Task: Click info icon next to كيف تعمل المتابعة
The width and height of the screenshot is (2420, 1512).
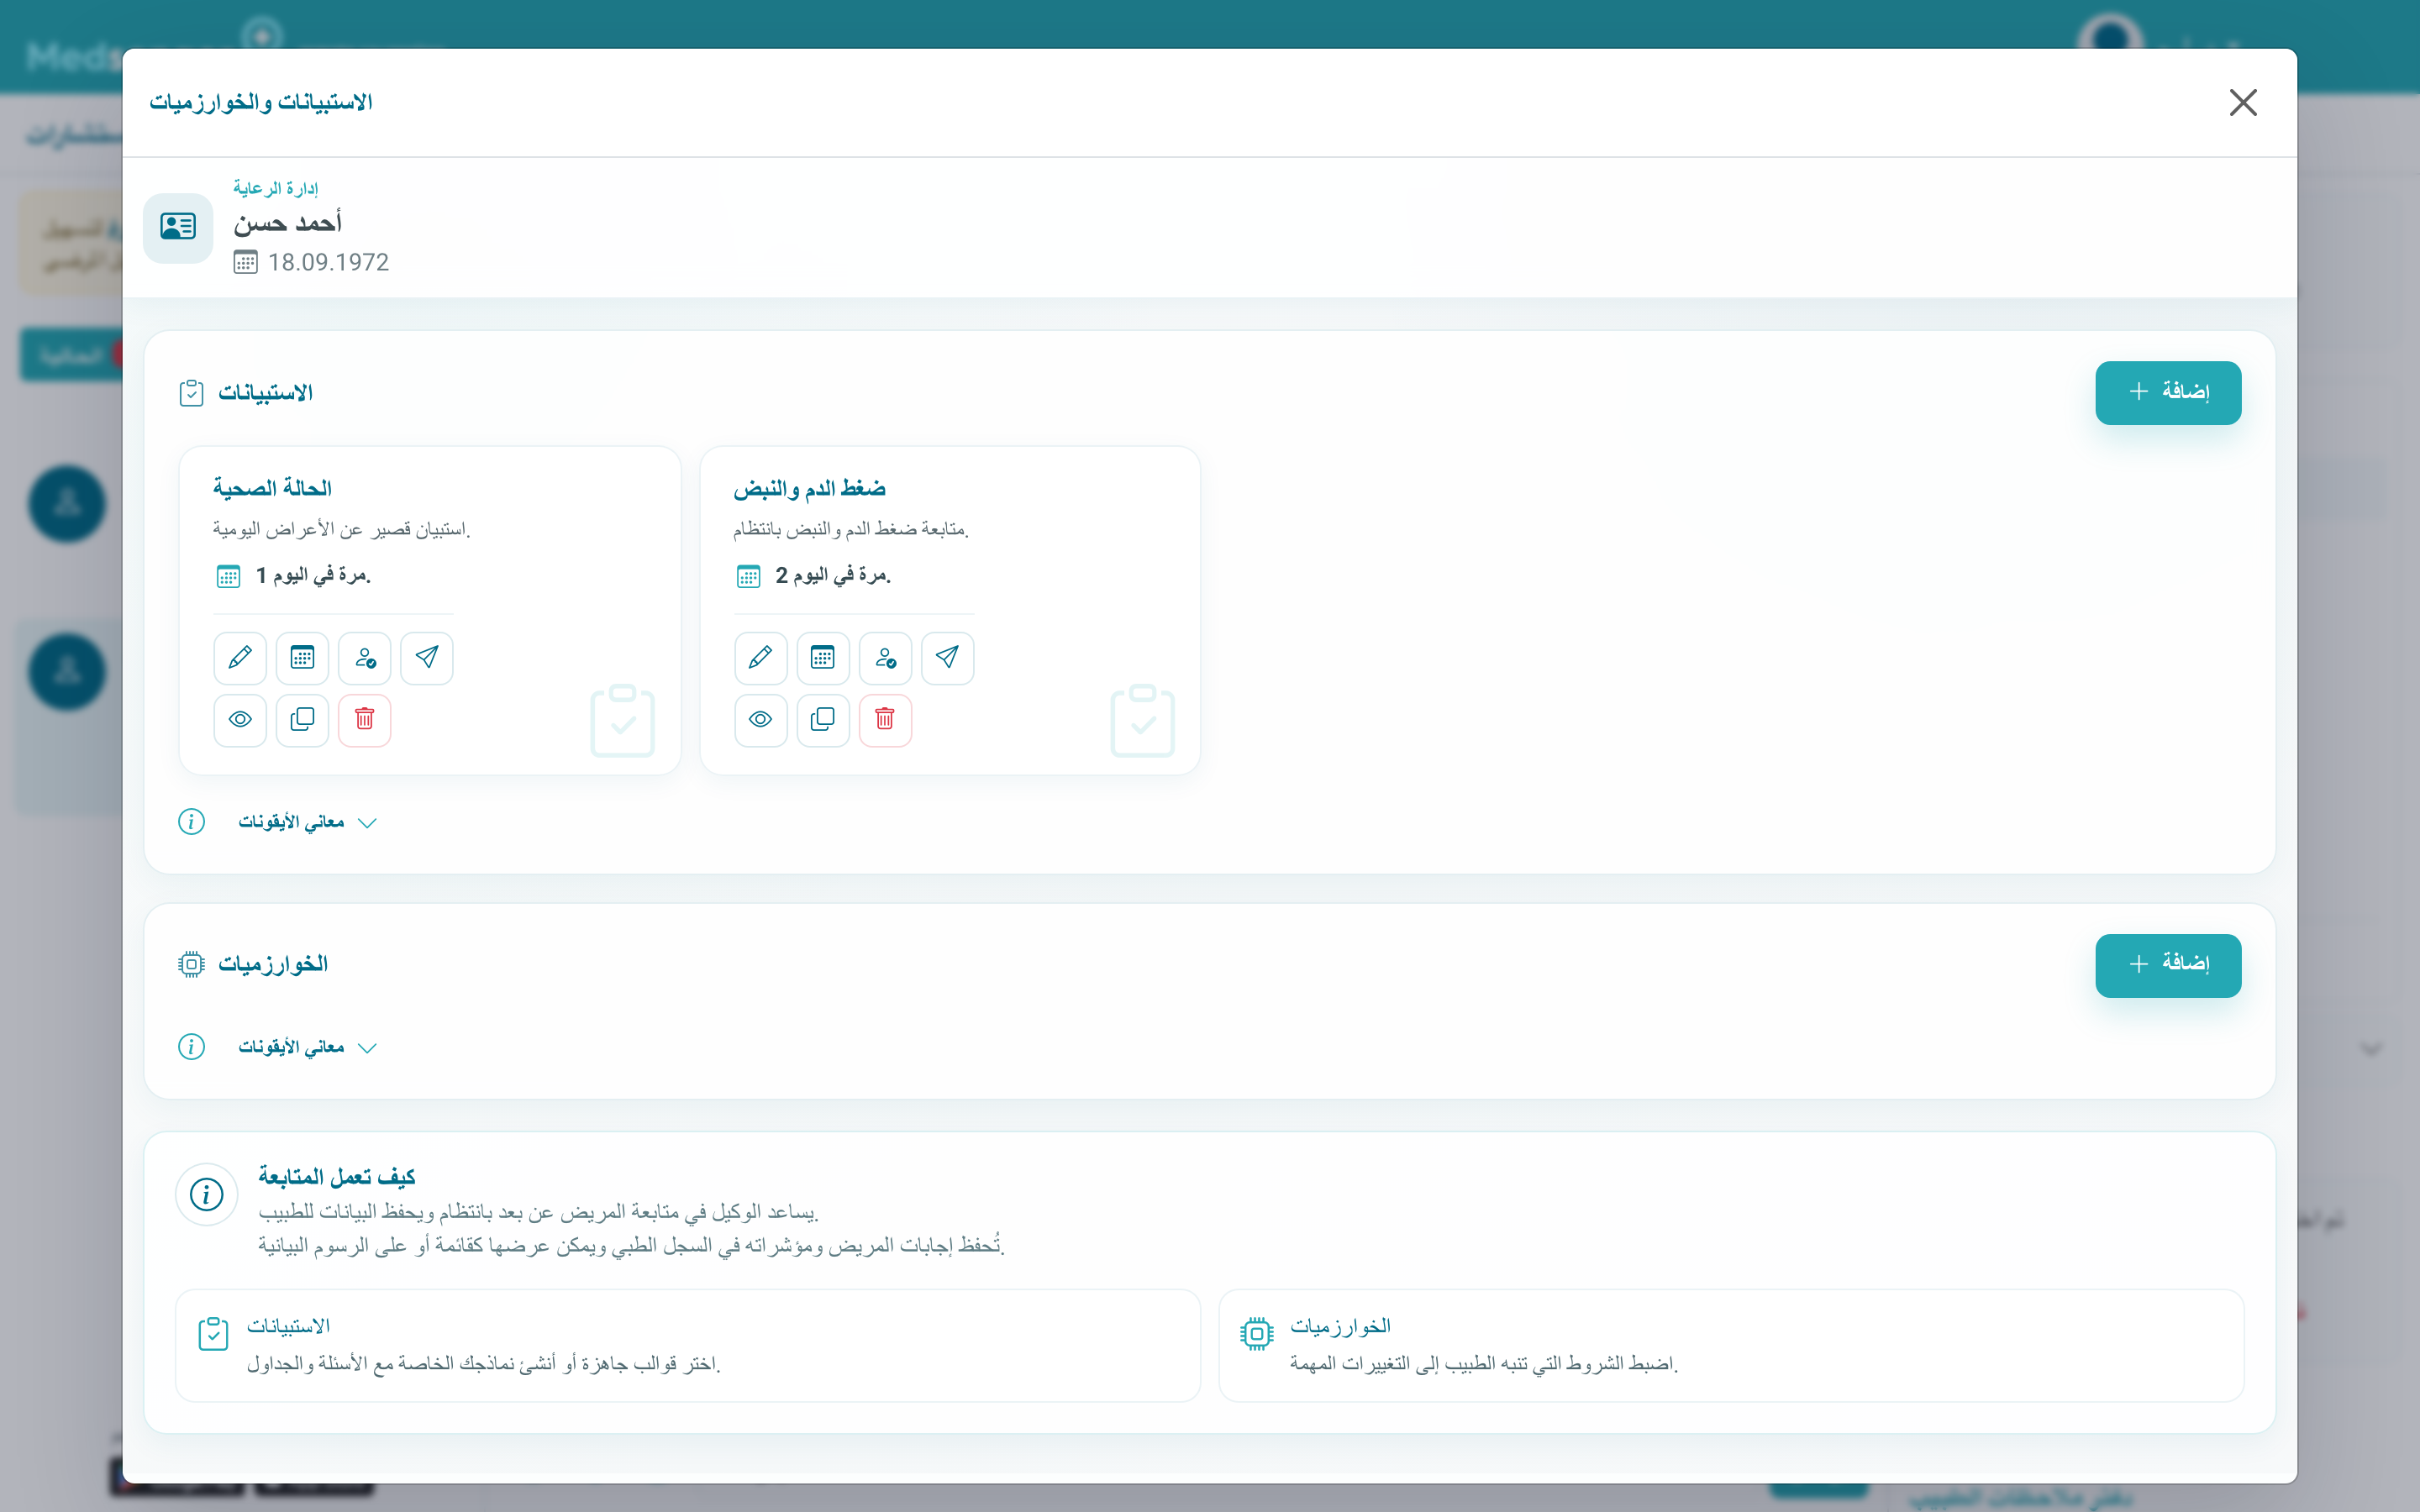Action: (x=206, y=1194)
